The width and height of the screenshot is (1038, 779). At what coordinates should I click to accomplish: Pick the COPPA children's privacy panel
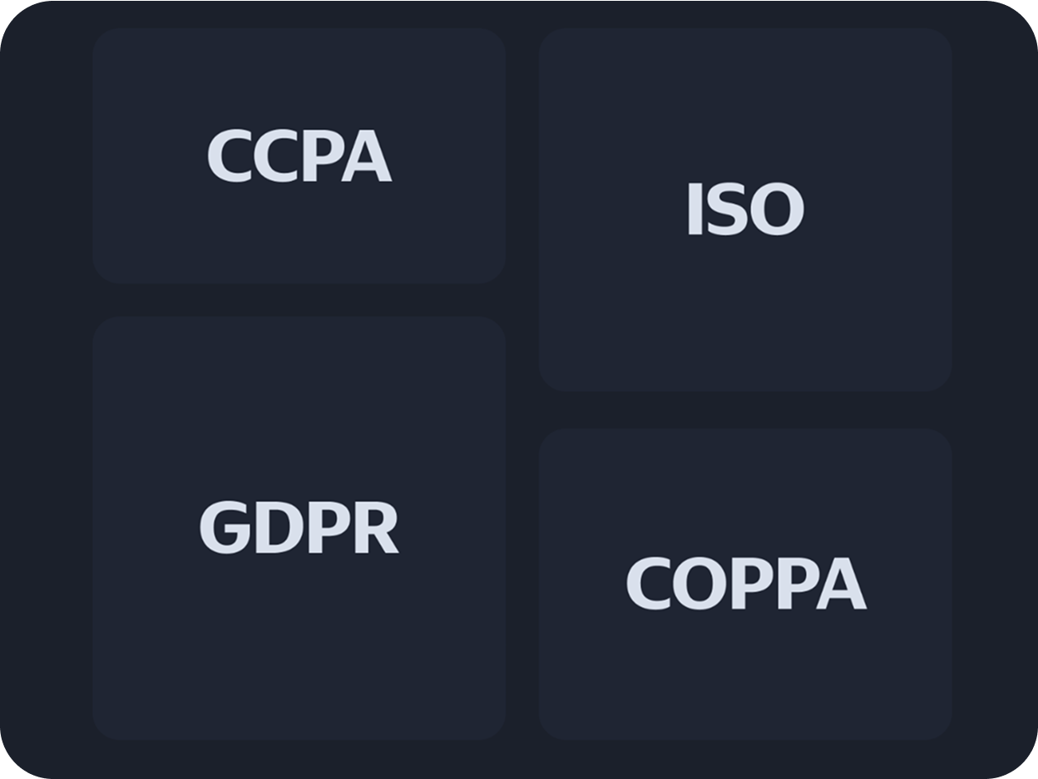click(744, 584)
